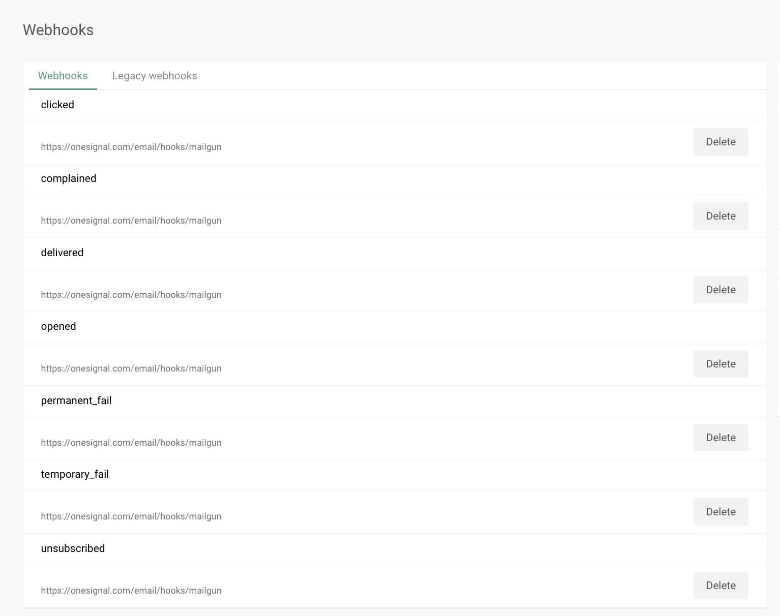Delete the unsubscribed webhook
This screenshot has height=616, width=780.
(721, 586)
